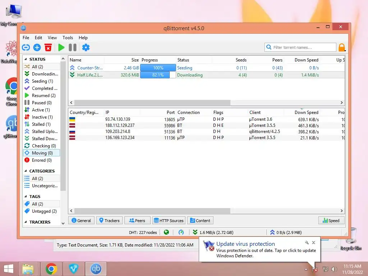Viewport: 368px width, 276px height.
Task: Show the Speed graph tab
Action: coord(331,221)
